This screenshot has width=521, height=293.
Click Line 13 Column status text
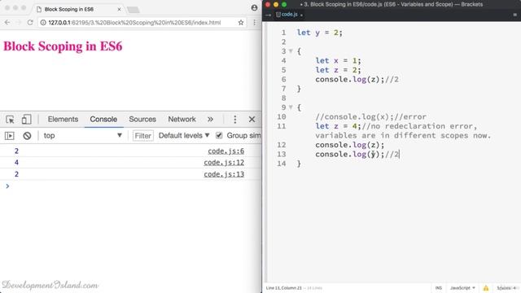[x=284, y=288]
